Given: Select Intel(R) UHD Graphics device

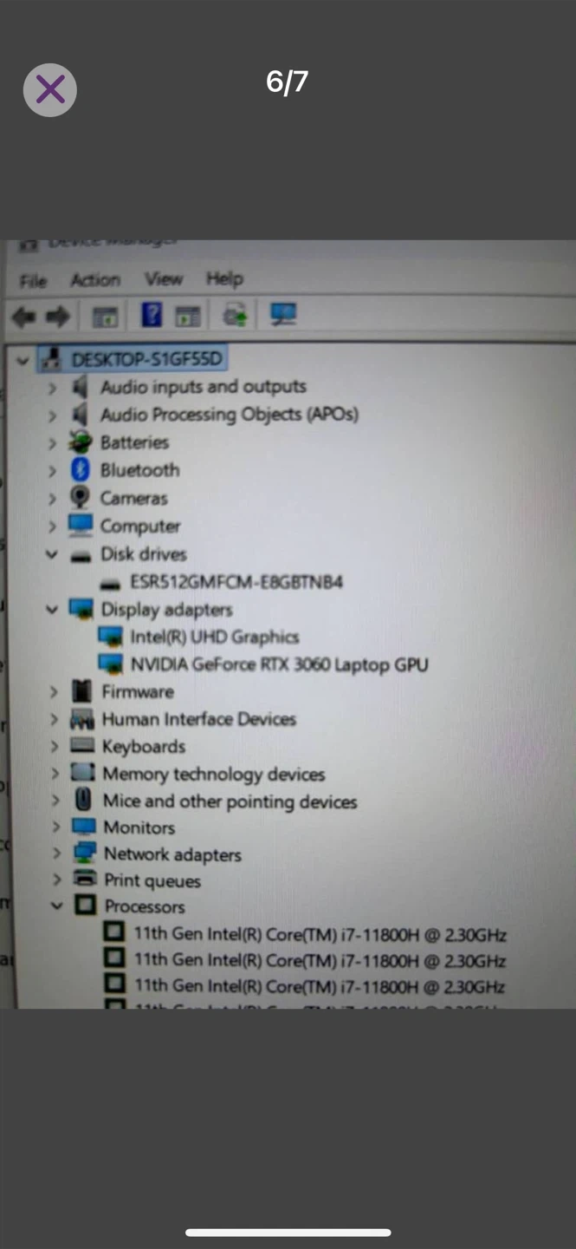Looking at the screenshot, I should pyautogui.click(x=215, y=637).
